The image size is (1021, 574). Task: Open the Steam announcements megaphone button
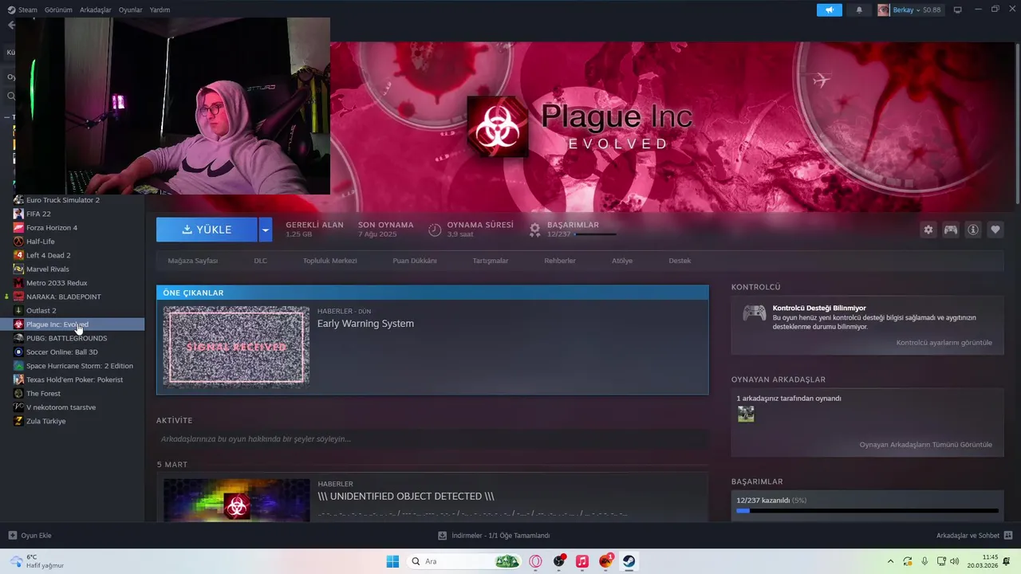(829, 10)
